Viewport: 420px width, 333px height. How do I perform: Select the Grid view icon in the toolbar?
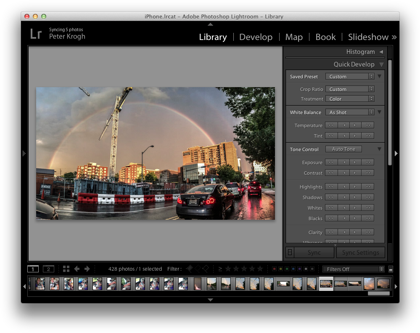(66, 269)
